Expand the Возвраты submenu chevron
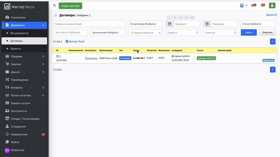Viewport: 280px width, 157px height. [43, 88]
